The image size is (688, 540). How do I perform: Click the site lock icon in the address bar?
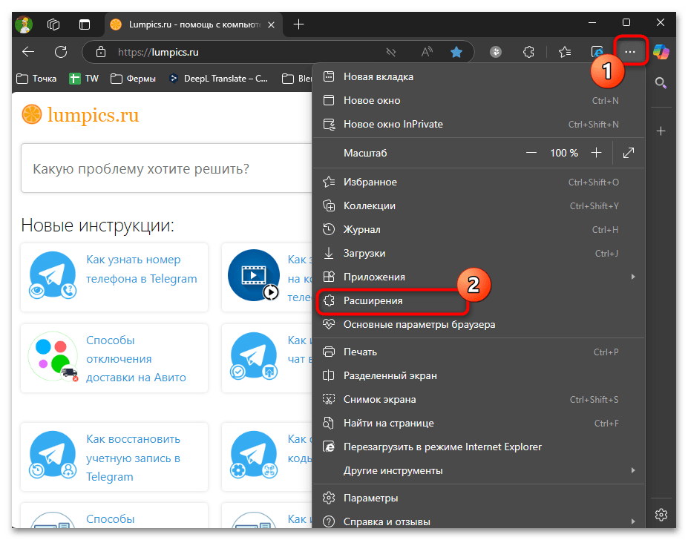click(101, 52)
